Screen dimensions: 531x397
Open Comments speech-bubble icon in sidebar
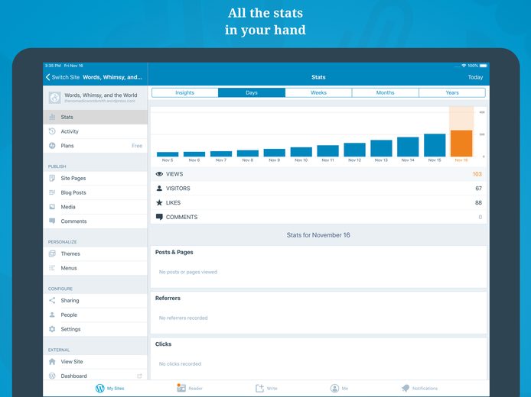[x=52, y=221]
